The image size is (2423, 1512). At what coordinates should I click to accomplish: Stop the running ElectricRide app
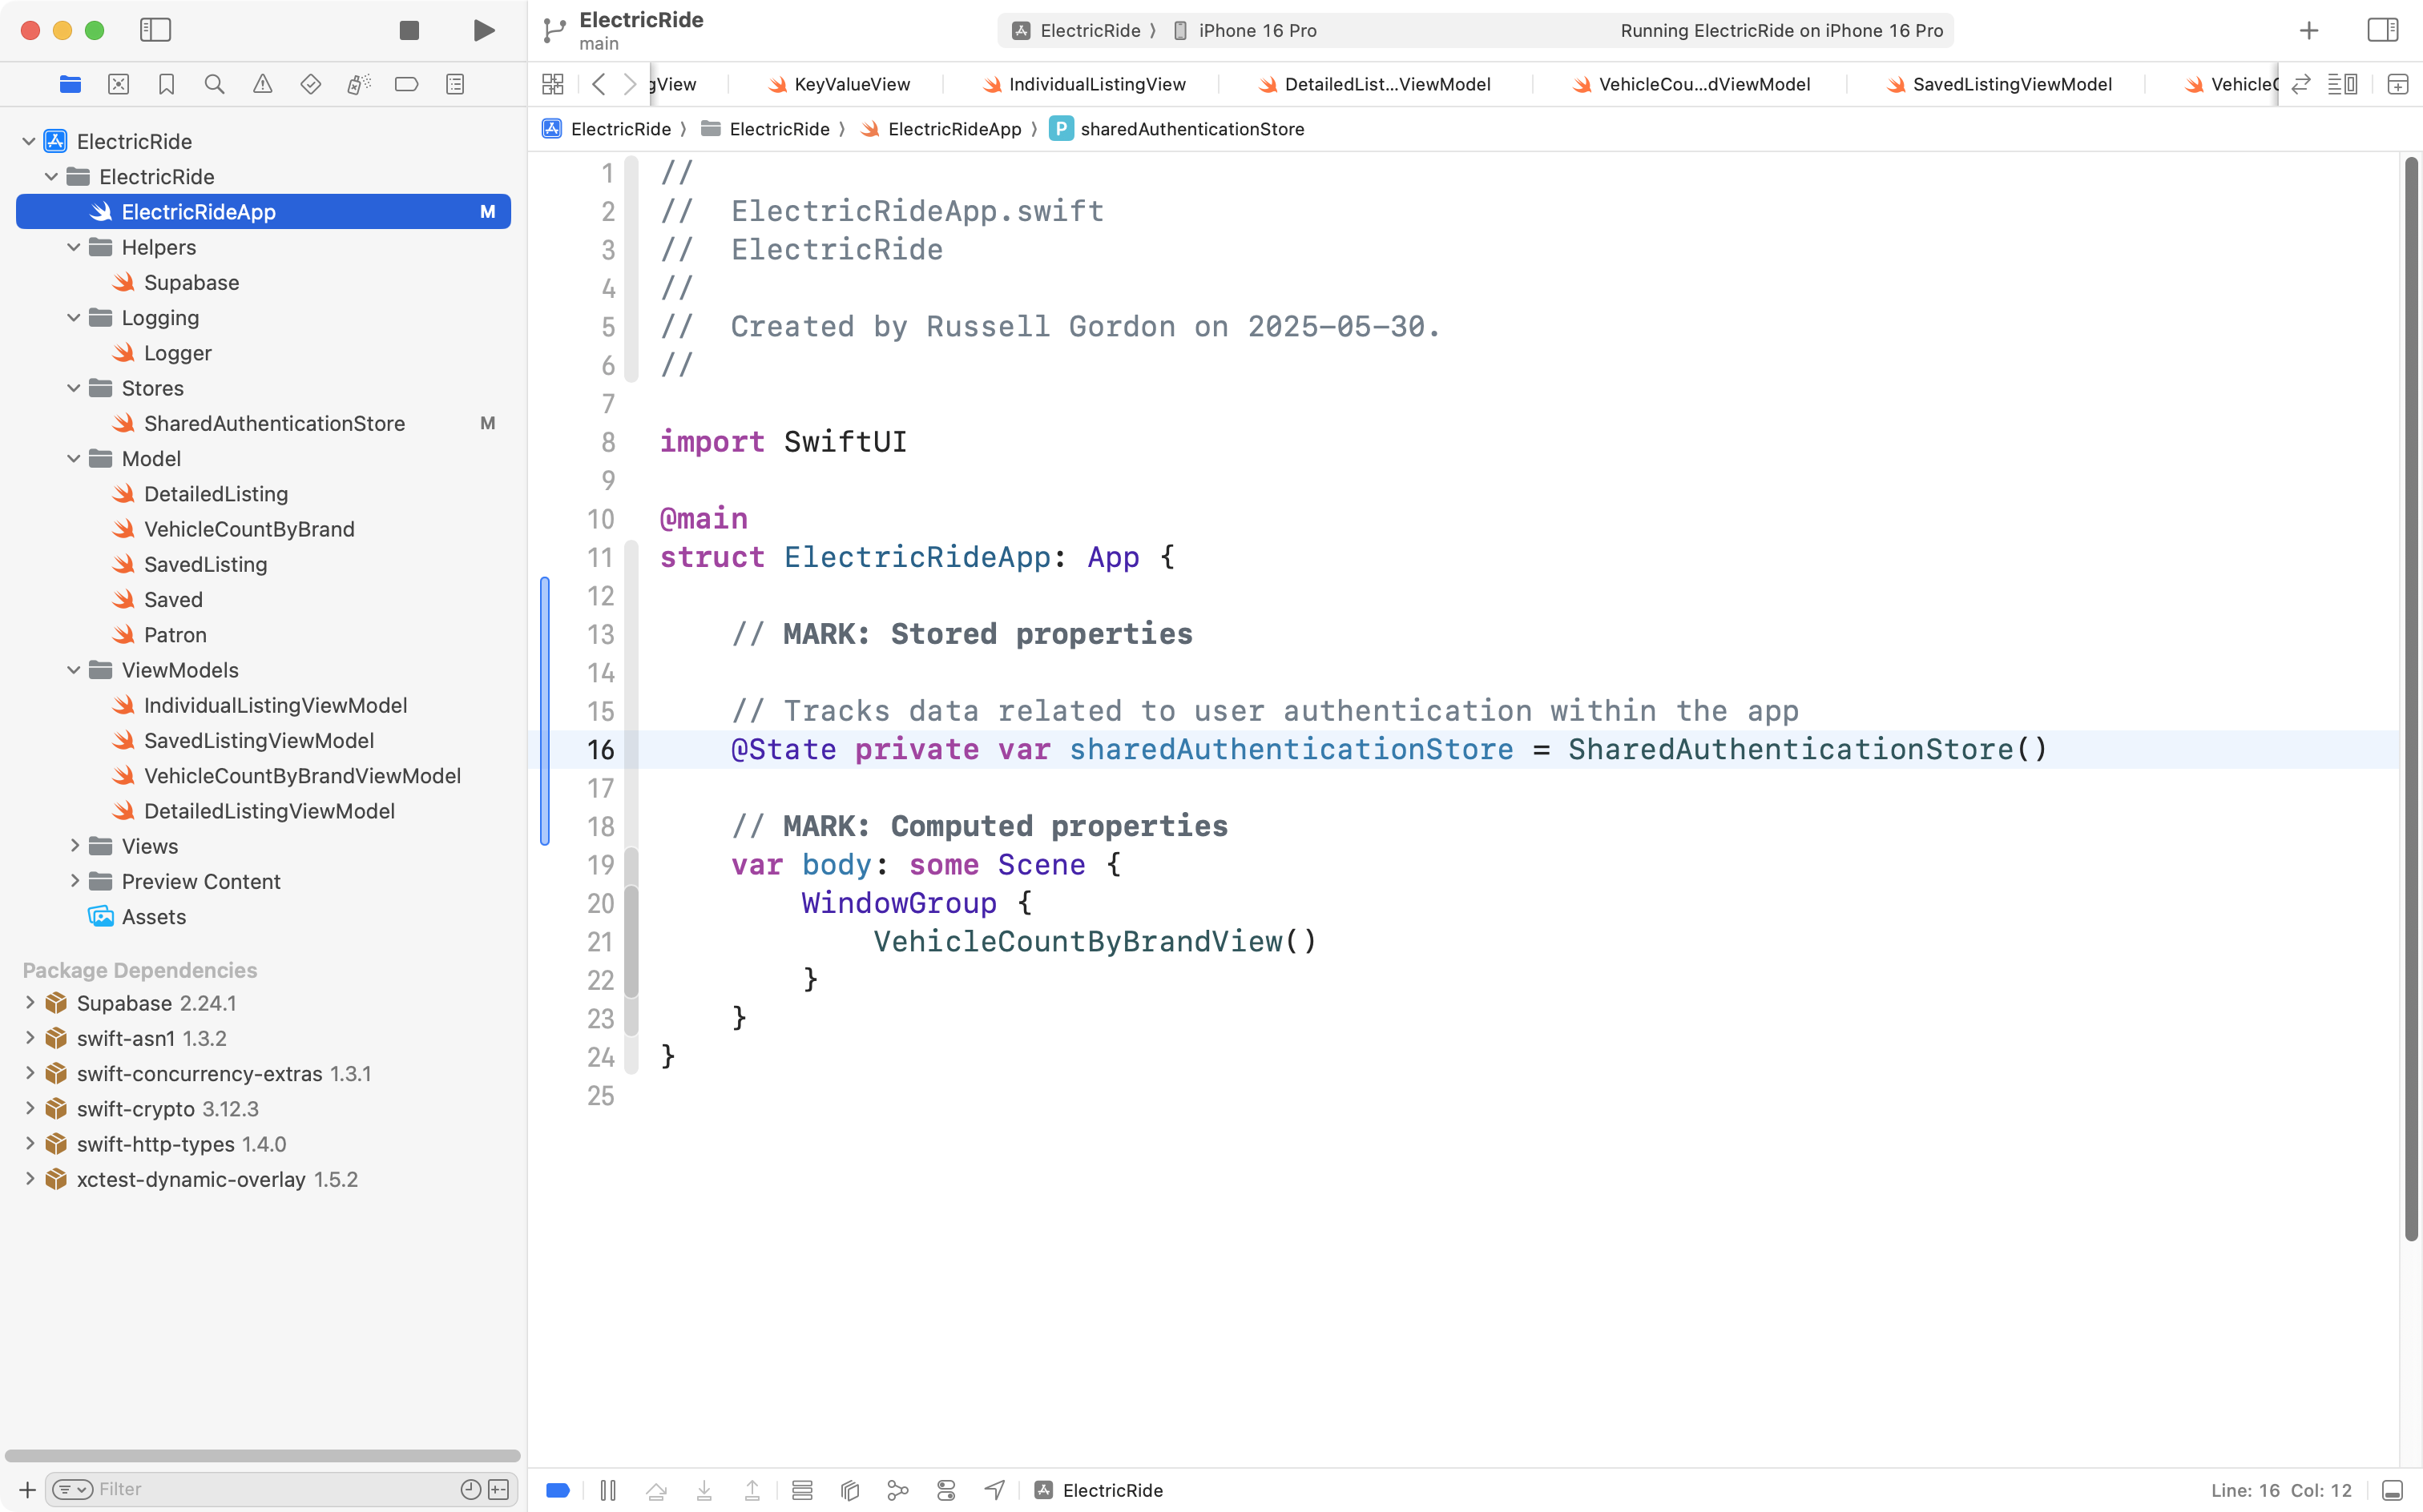pyautogui.click(x=408, y=30)
